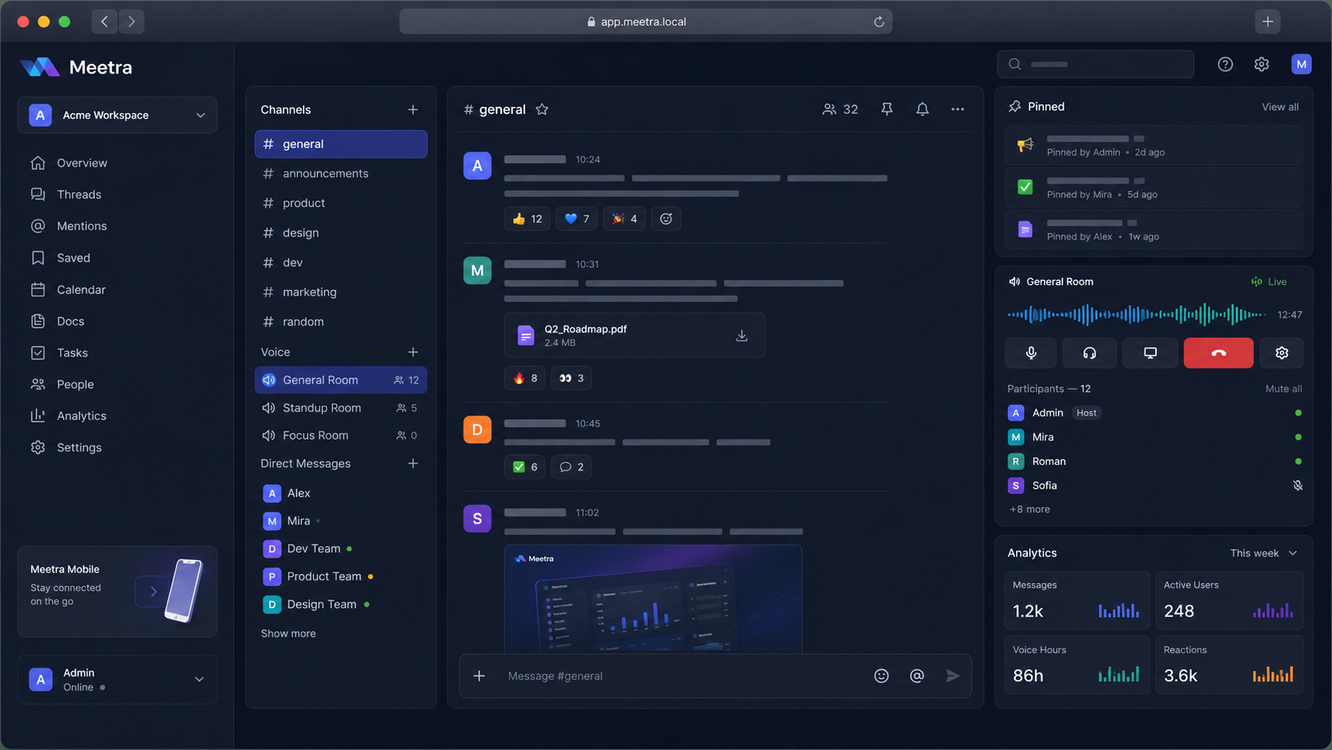
Task: Click the General Room audio waveform
Action: pyautogui.click(x=1136, y=315)
